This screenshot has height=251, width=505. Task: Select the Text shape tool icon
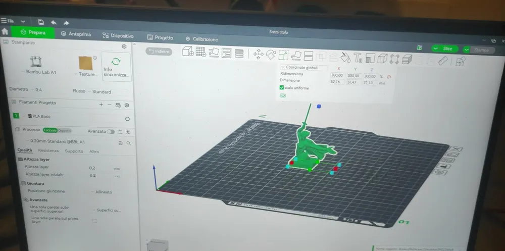358,58
